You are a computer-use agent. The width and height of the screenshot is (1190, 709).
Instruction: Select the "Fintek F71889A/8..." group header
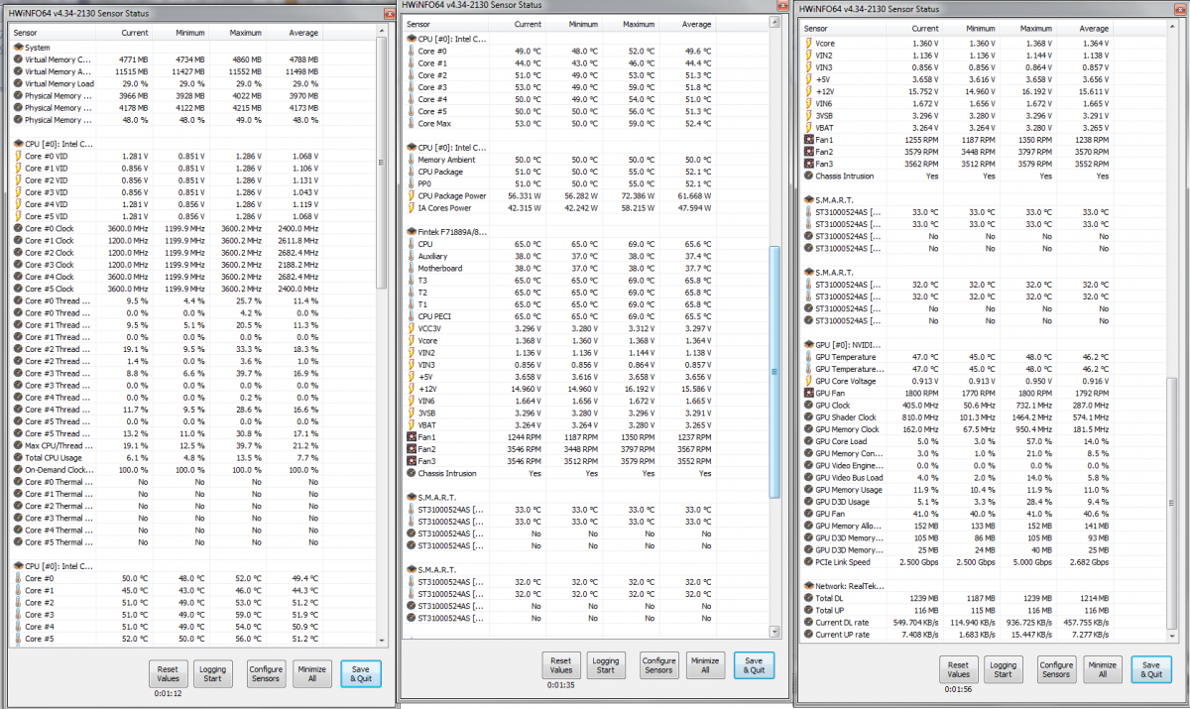(452, 232)
